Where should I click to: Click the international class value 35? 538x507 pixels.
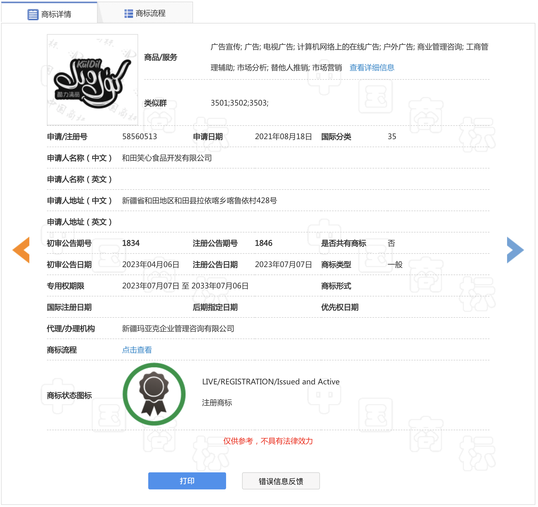click(x=392, y=137)
